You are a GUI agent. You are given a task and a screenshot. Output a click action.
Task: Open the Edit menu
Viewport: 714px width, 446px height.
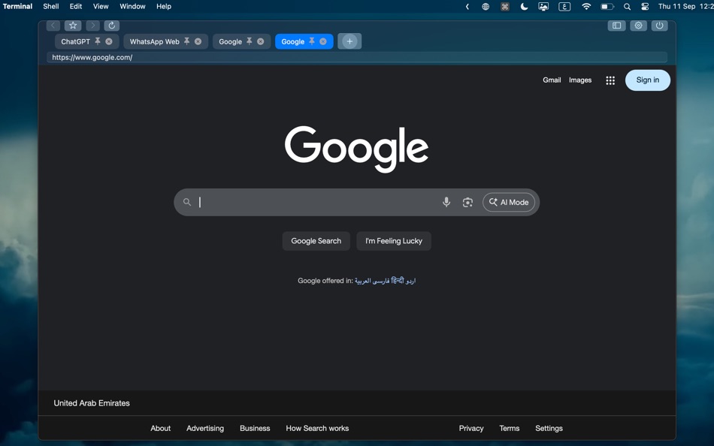[76, 6]
